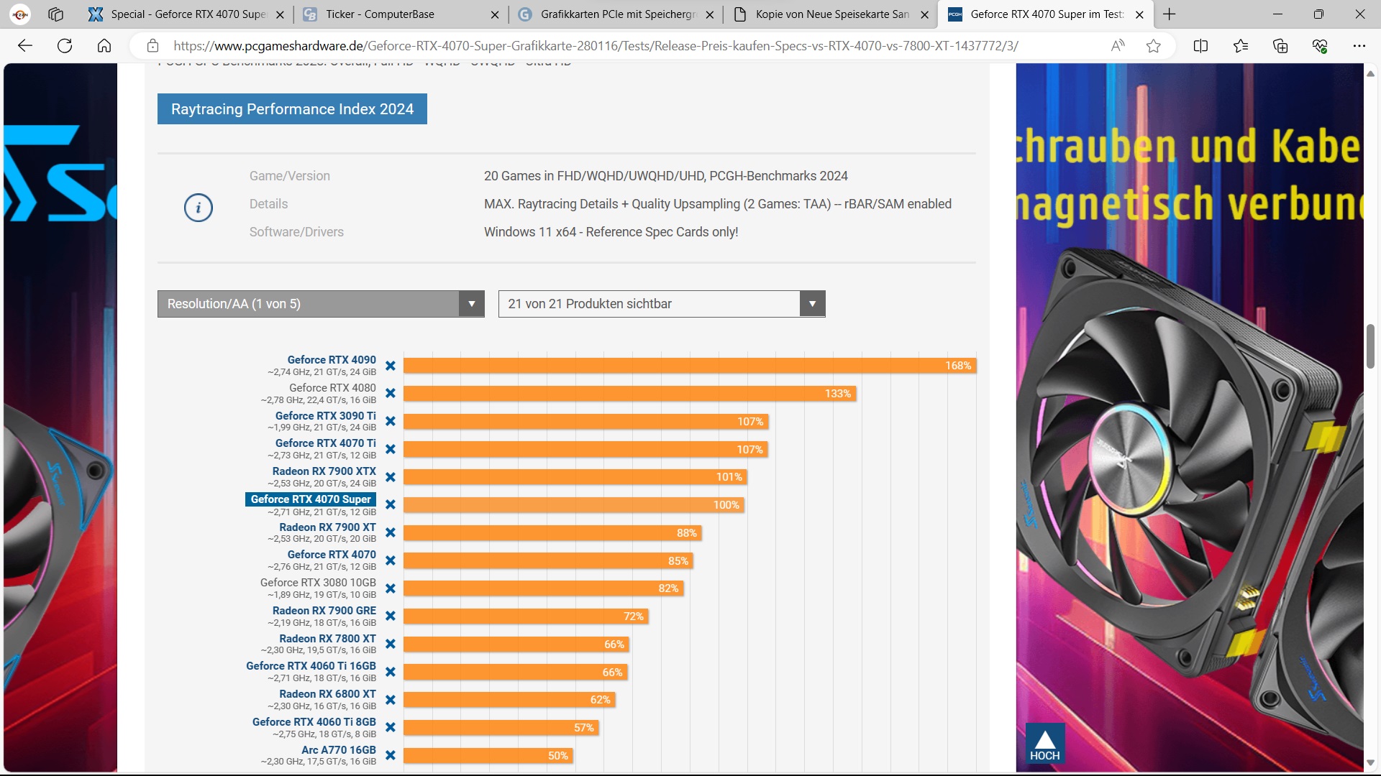
Task: Open the browser essentials heart icon
Action: 1320,46
